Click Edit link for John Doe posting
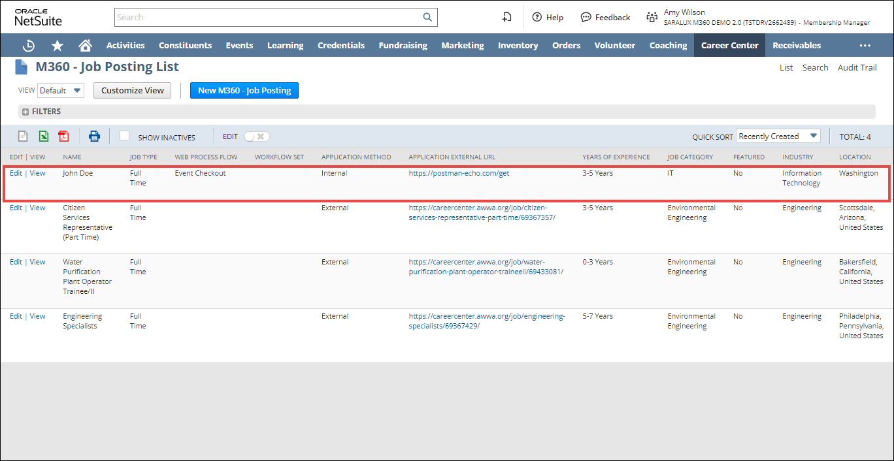Screen dimensions: 894x461 (x=16, y=174)
